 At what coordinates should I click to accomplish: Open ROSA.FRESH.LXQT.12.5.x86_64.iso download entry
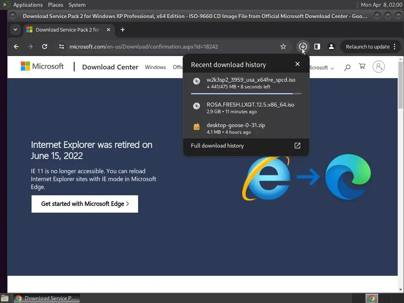pyautogui.click(x=246, y=108)
